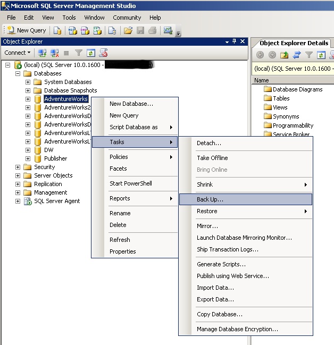The height and width of the screenshot is (345, 334).
Task: Expand the DW database node
Action: point(28,150)
